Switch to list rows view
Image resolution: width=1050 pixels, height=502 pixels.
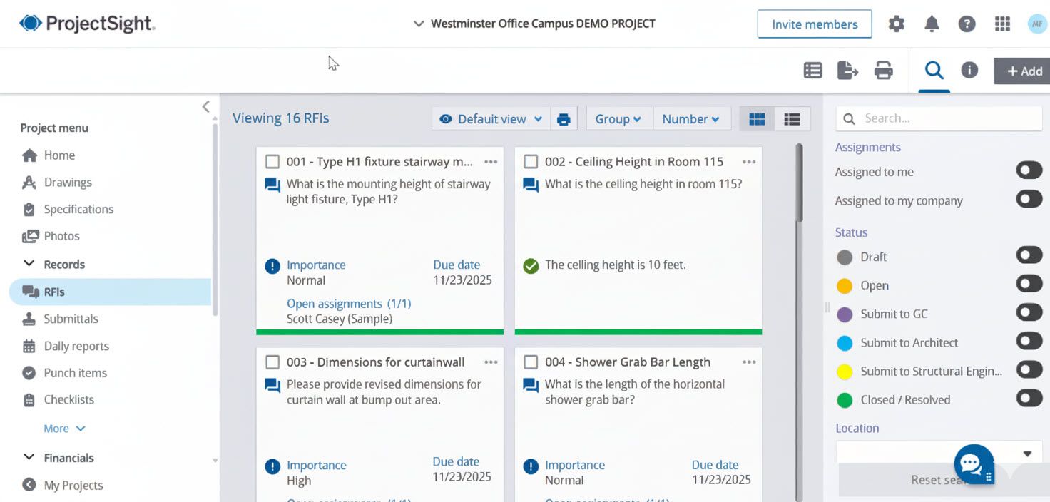click(792, 119)
